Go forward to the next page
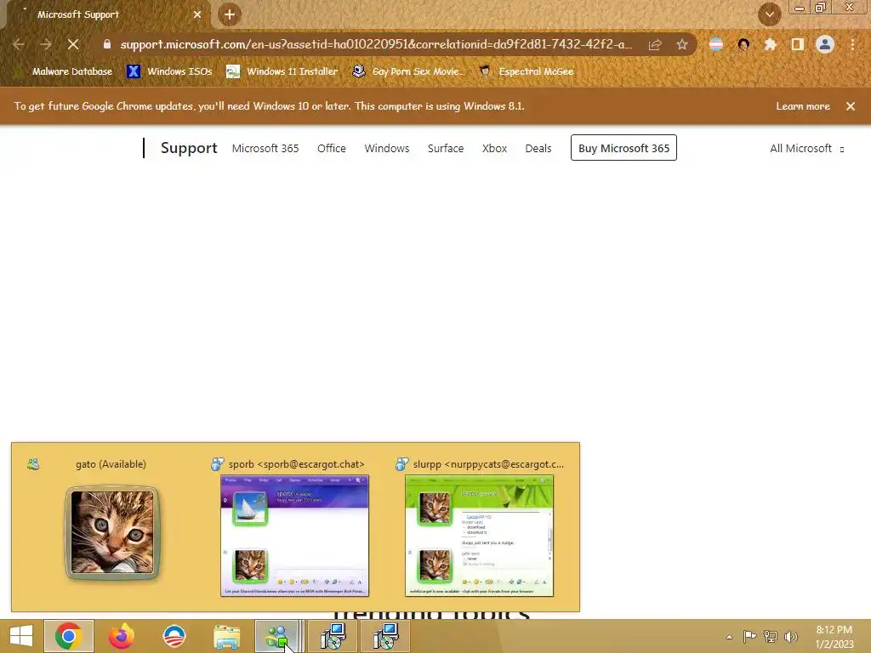The height and width of the screenshot is (653, 871). tap(46, 44)
